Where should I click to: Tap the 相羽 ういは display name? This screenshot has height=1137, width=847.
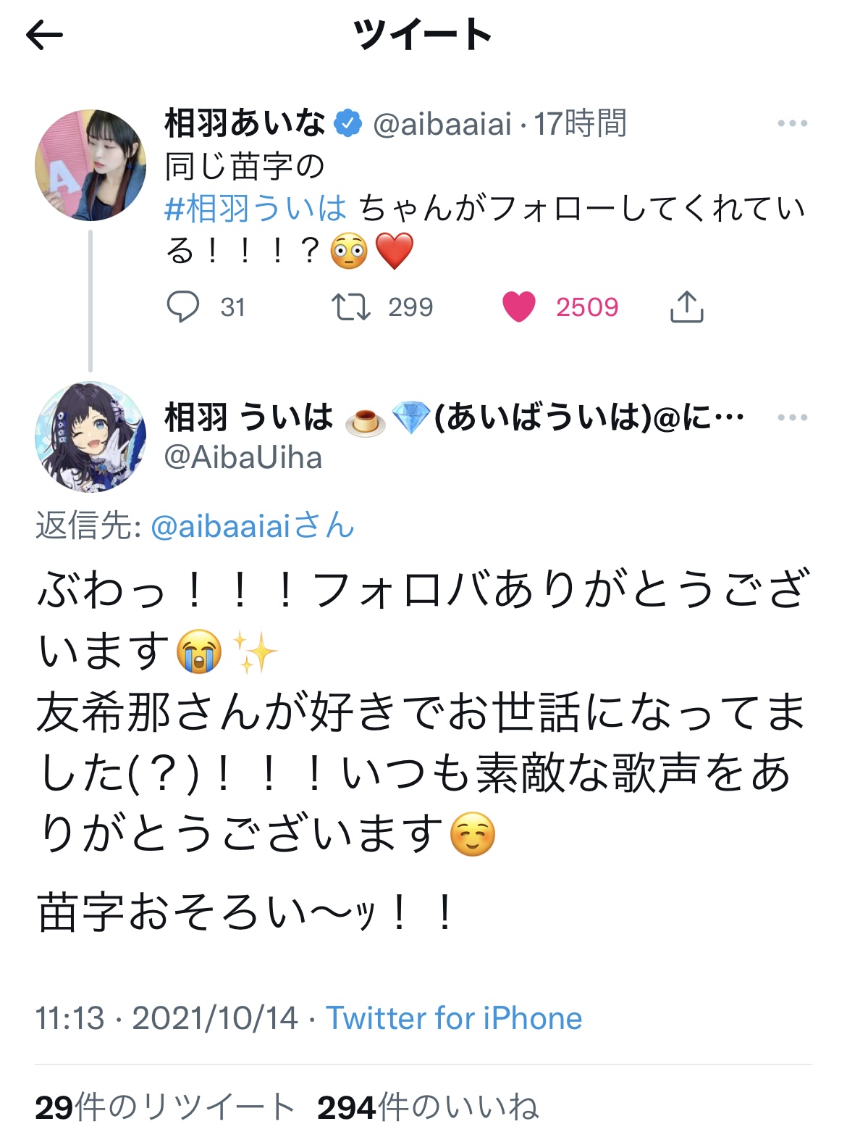[249, 417]
